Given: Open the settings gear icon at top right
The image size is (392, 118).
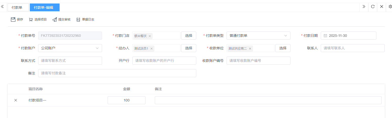Looking at the screenshot, I should coord(390,7).
